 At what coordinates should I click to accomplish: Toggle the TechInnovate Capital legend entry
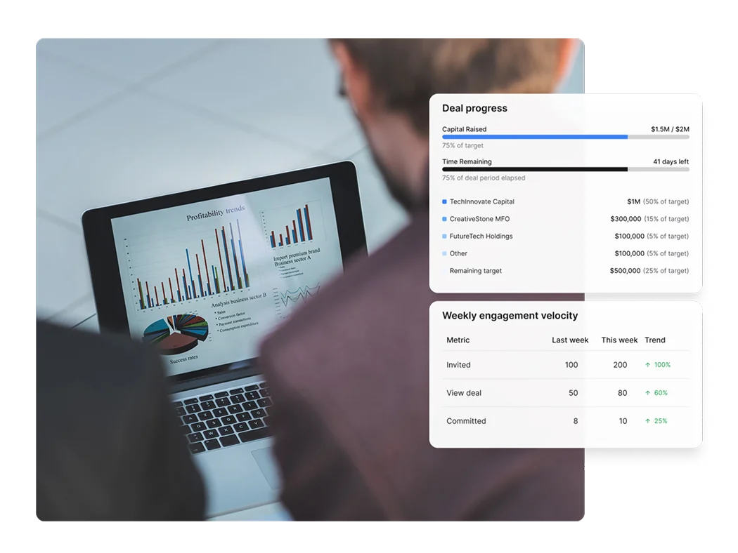(487, 201)
